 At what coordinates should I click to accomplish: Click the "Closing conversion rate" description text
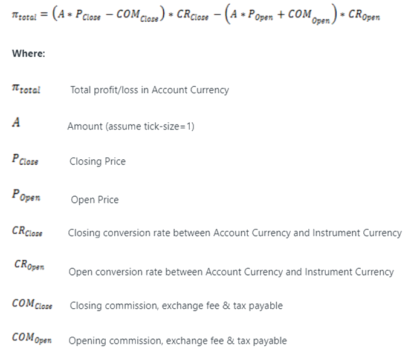235,233
